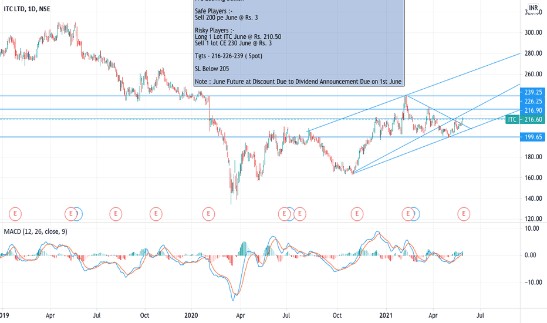
Task: Click the 300.00 price axis value
Action: click(x=534, y=32)
